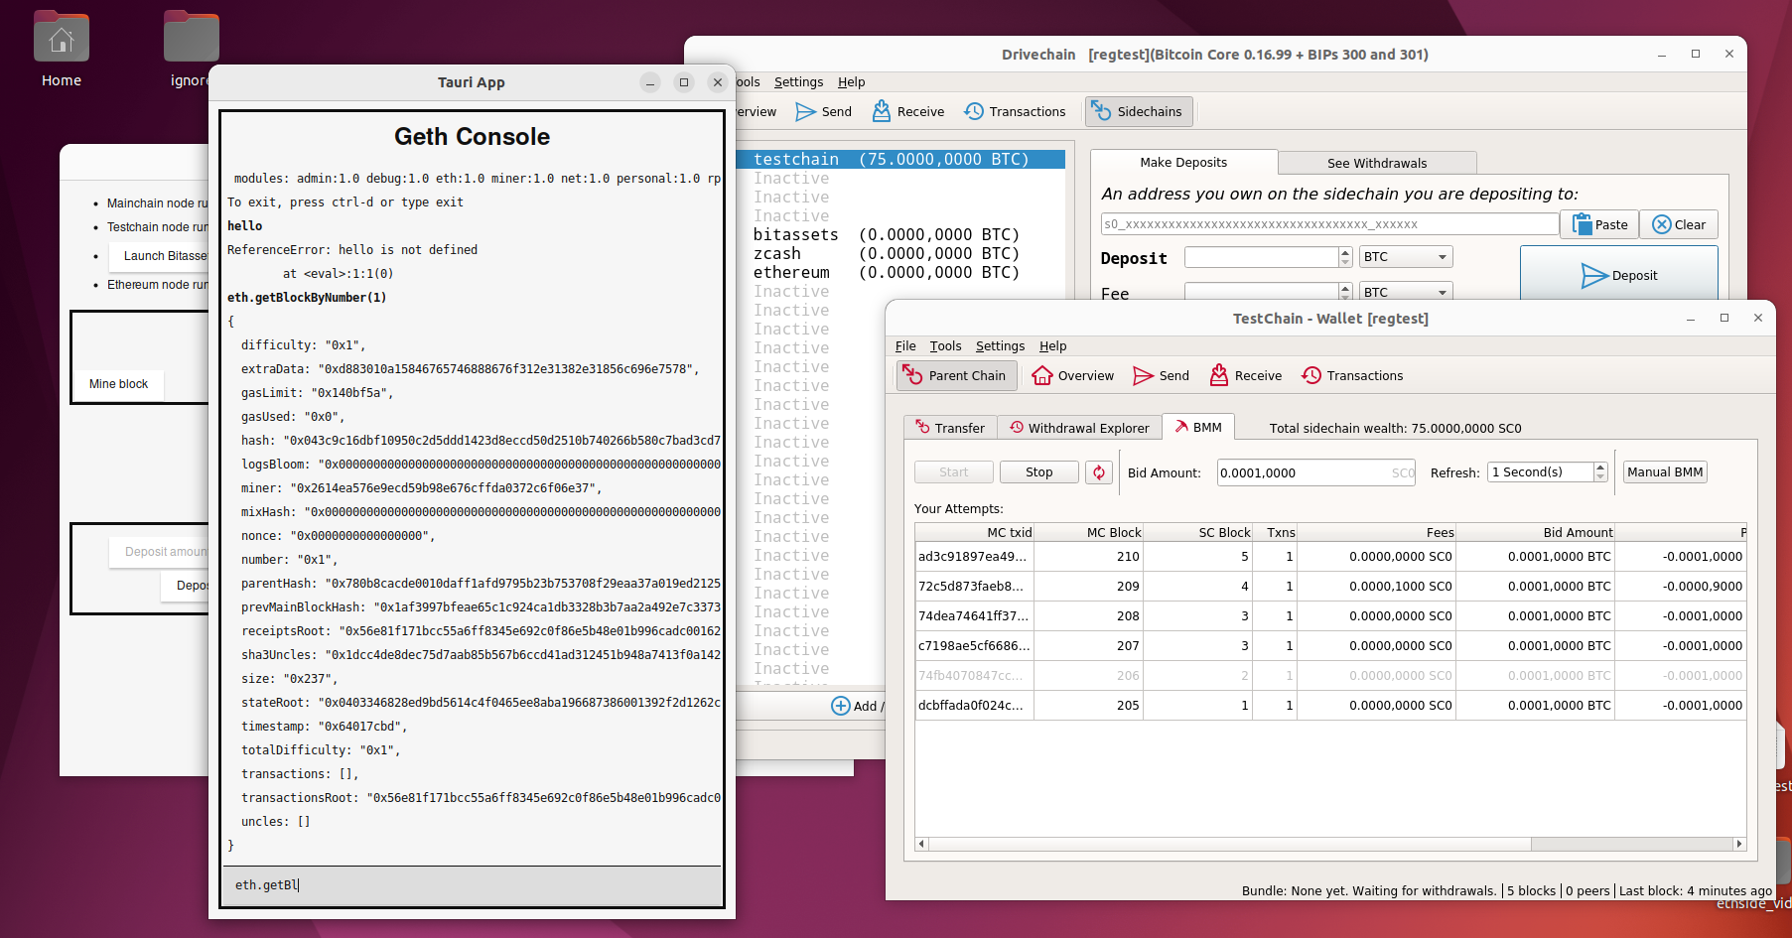Click the Clear address button
This screenshot has height=938, width=1792.
click(1678, 224)
